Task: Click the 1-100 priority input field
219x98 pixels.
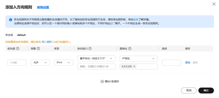Action: 17,62
